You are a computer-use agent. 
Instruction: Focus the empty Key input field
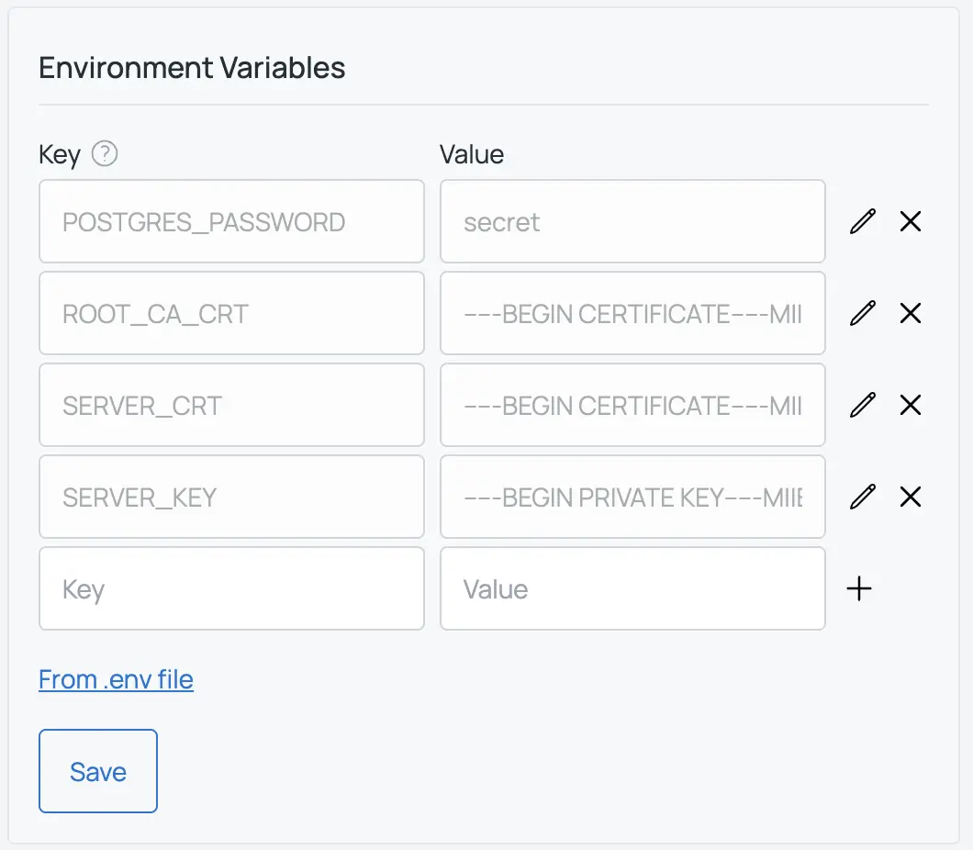(x=231, y=588)
